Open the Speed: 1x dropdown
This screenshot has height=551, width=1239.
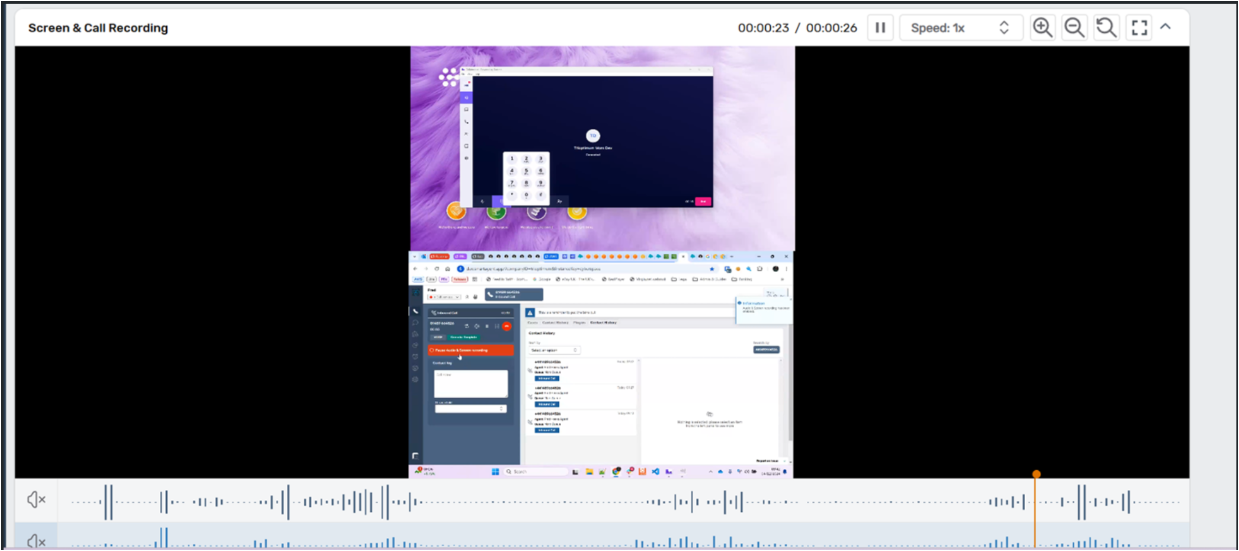click(x=960, y=27)
